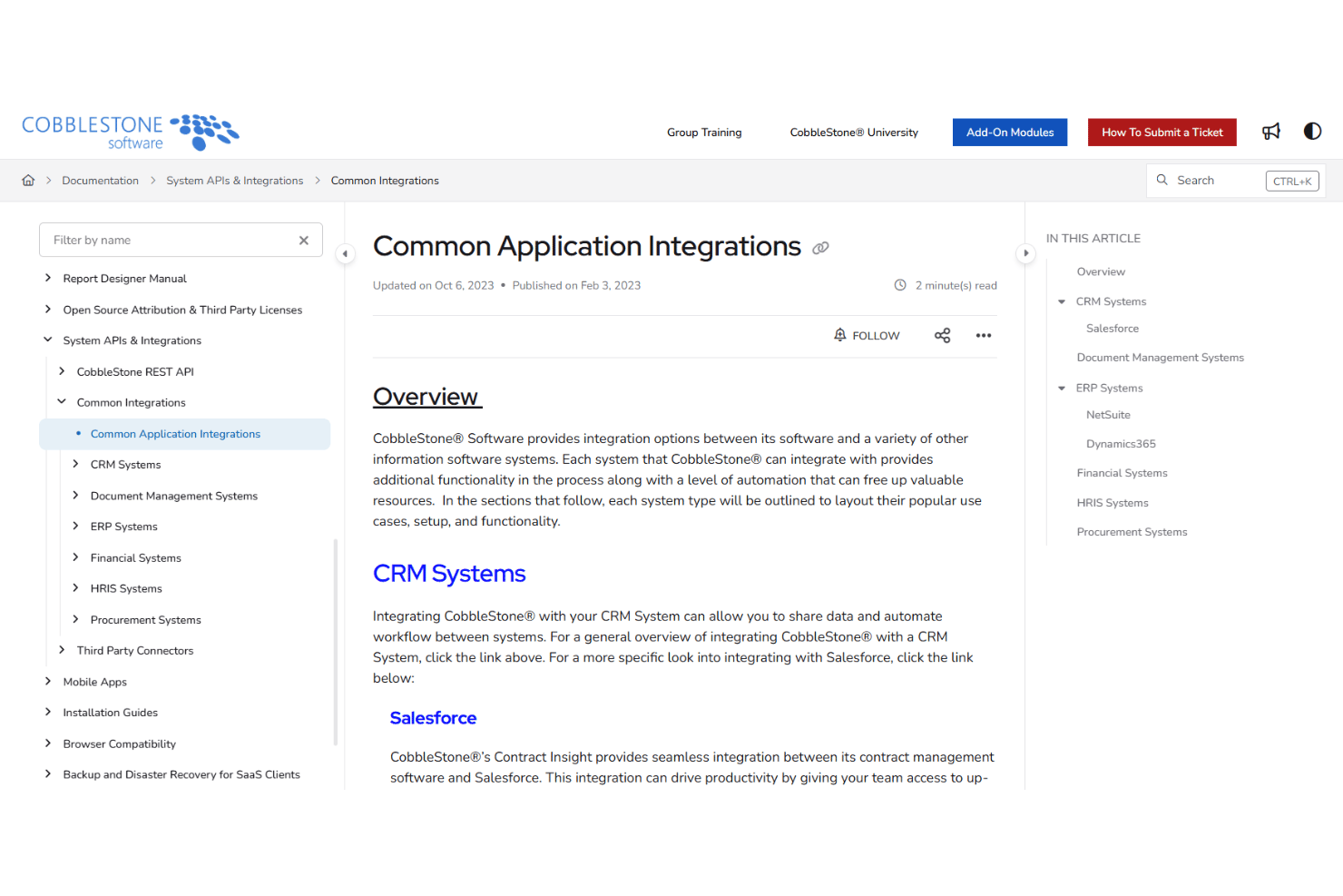The width and height of the screenshot is (1343, 896).
Task: Expand Financial Systems chevron in sidebar
Action: pyautogui.click(x=75, y=557)
